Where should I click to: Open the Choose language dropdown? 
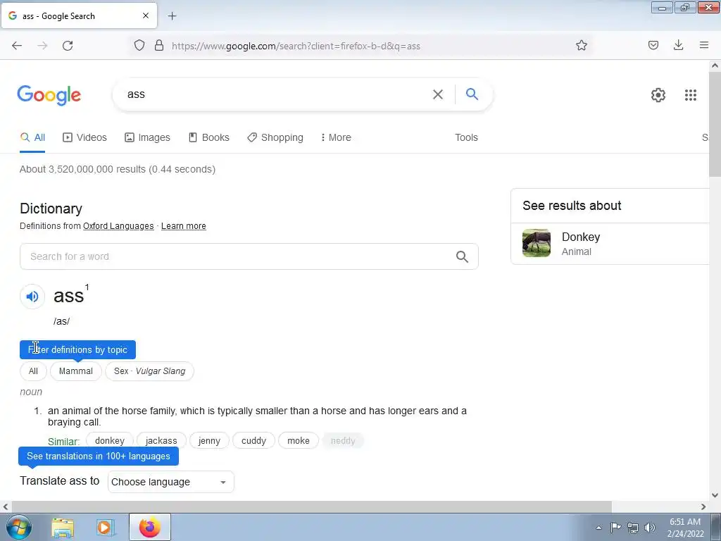(x=170, y=482)
